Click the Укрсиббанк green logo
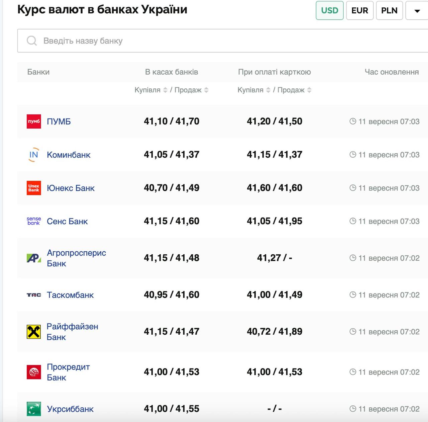The width and height of the screenshot is (428, 422). pyautogui.click(x=33, y=409)
